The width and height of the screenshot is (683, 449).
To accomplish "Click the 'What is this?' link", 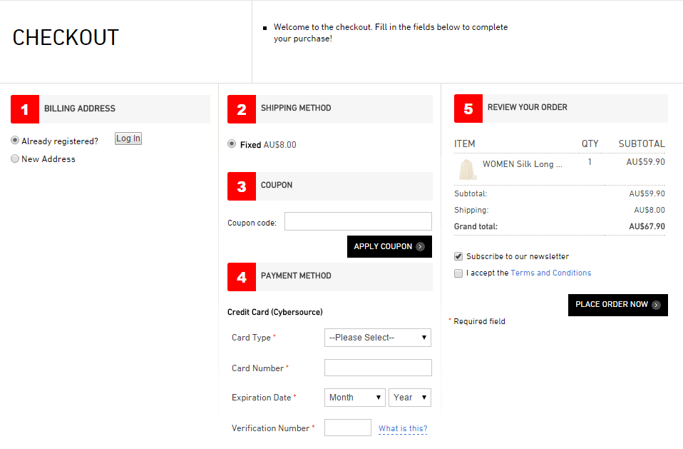I will 403,429.
